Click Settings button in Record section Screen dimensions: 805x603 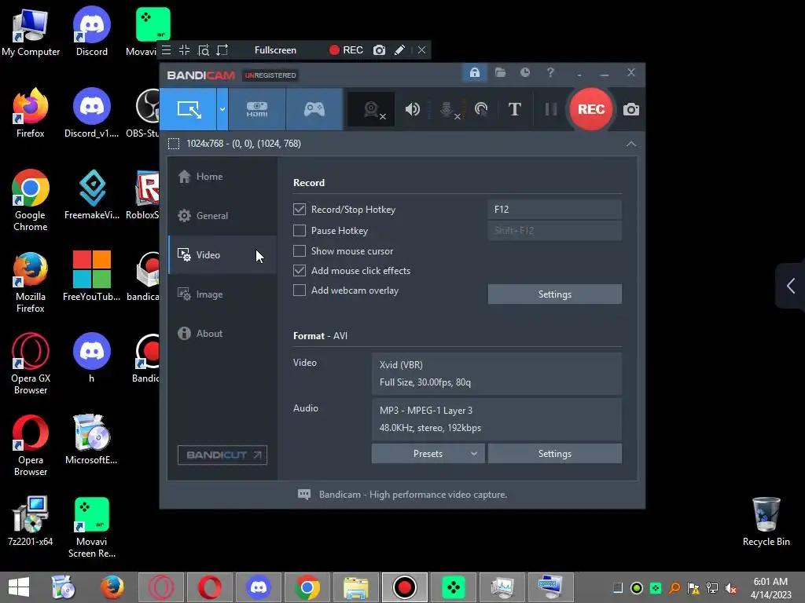coord(554,294)
